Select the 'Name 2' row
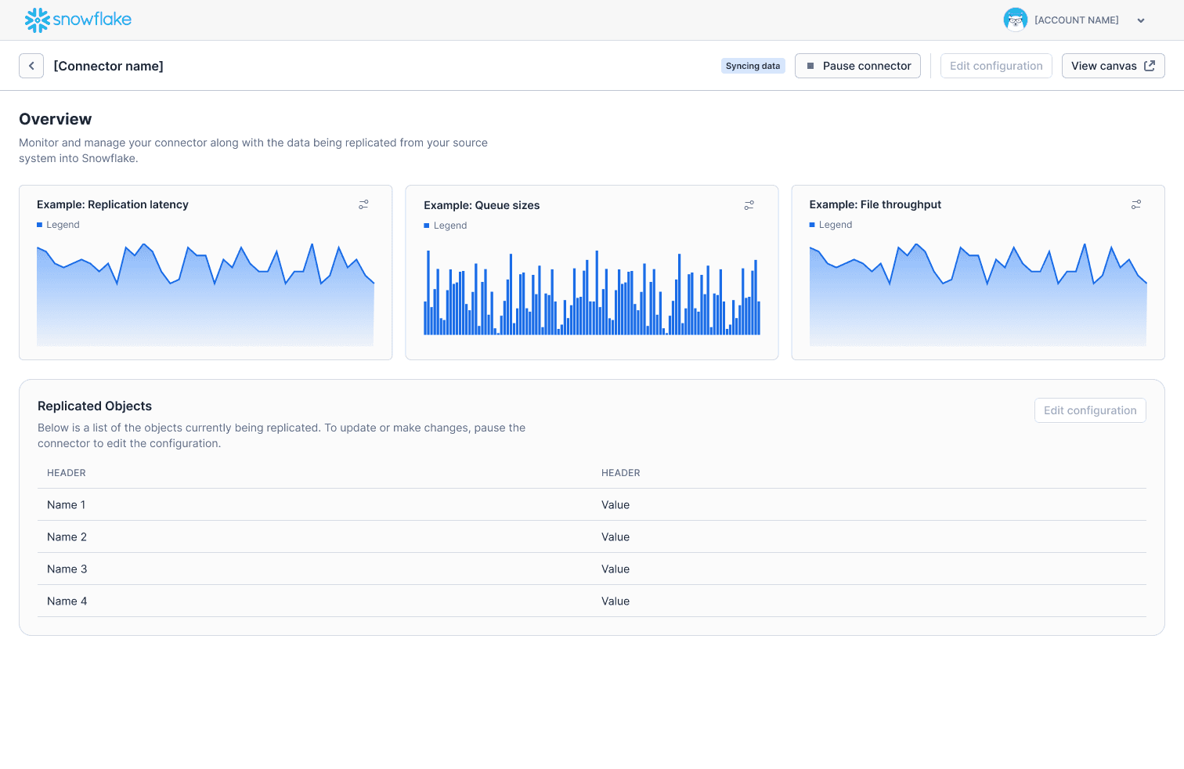The image size is (1184, 769). 592,537
